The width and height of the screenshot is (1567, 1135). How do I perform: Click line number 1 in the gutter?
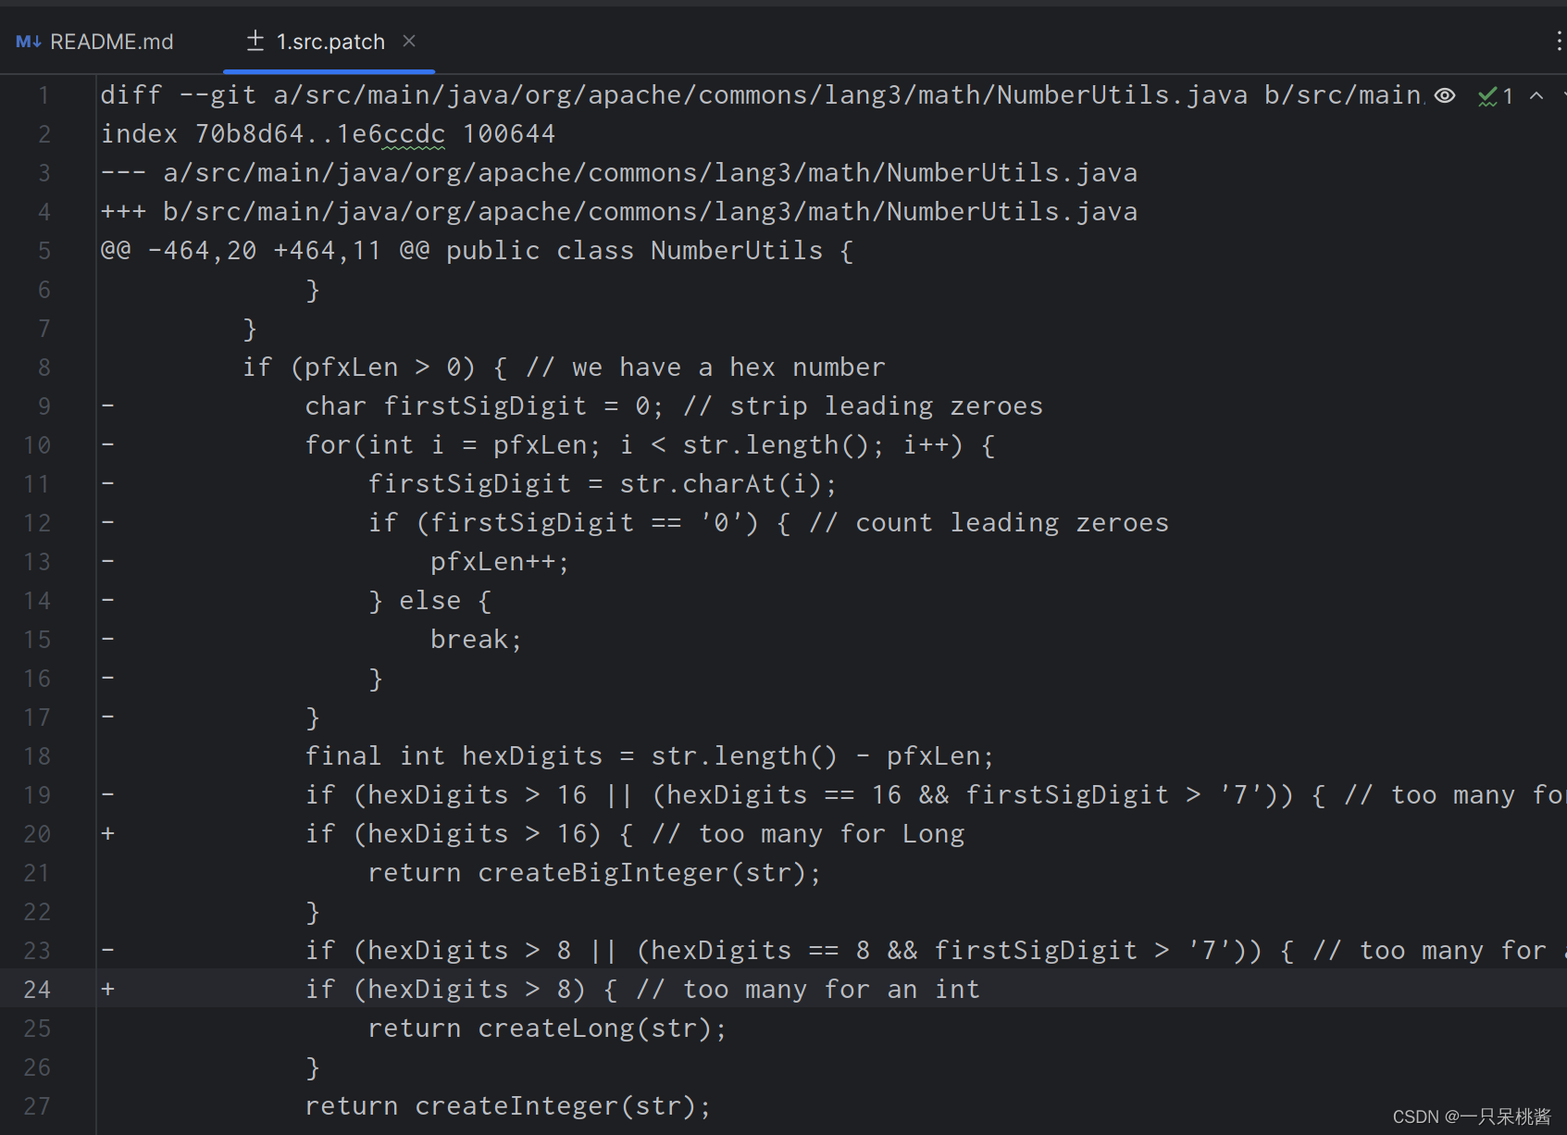pos(44,95)
